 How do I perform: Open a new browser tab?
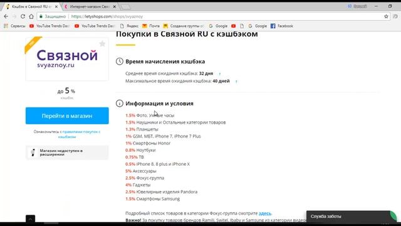(126, 7)
